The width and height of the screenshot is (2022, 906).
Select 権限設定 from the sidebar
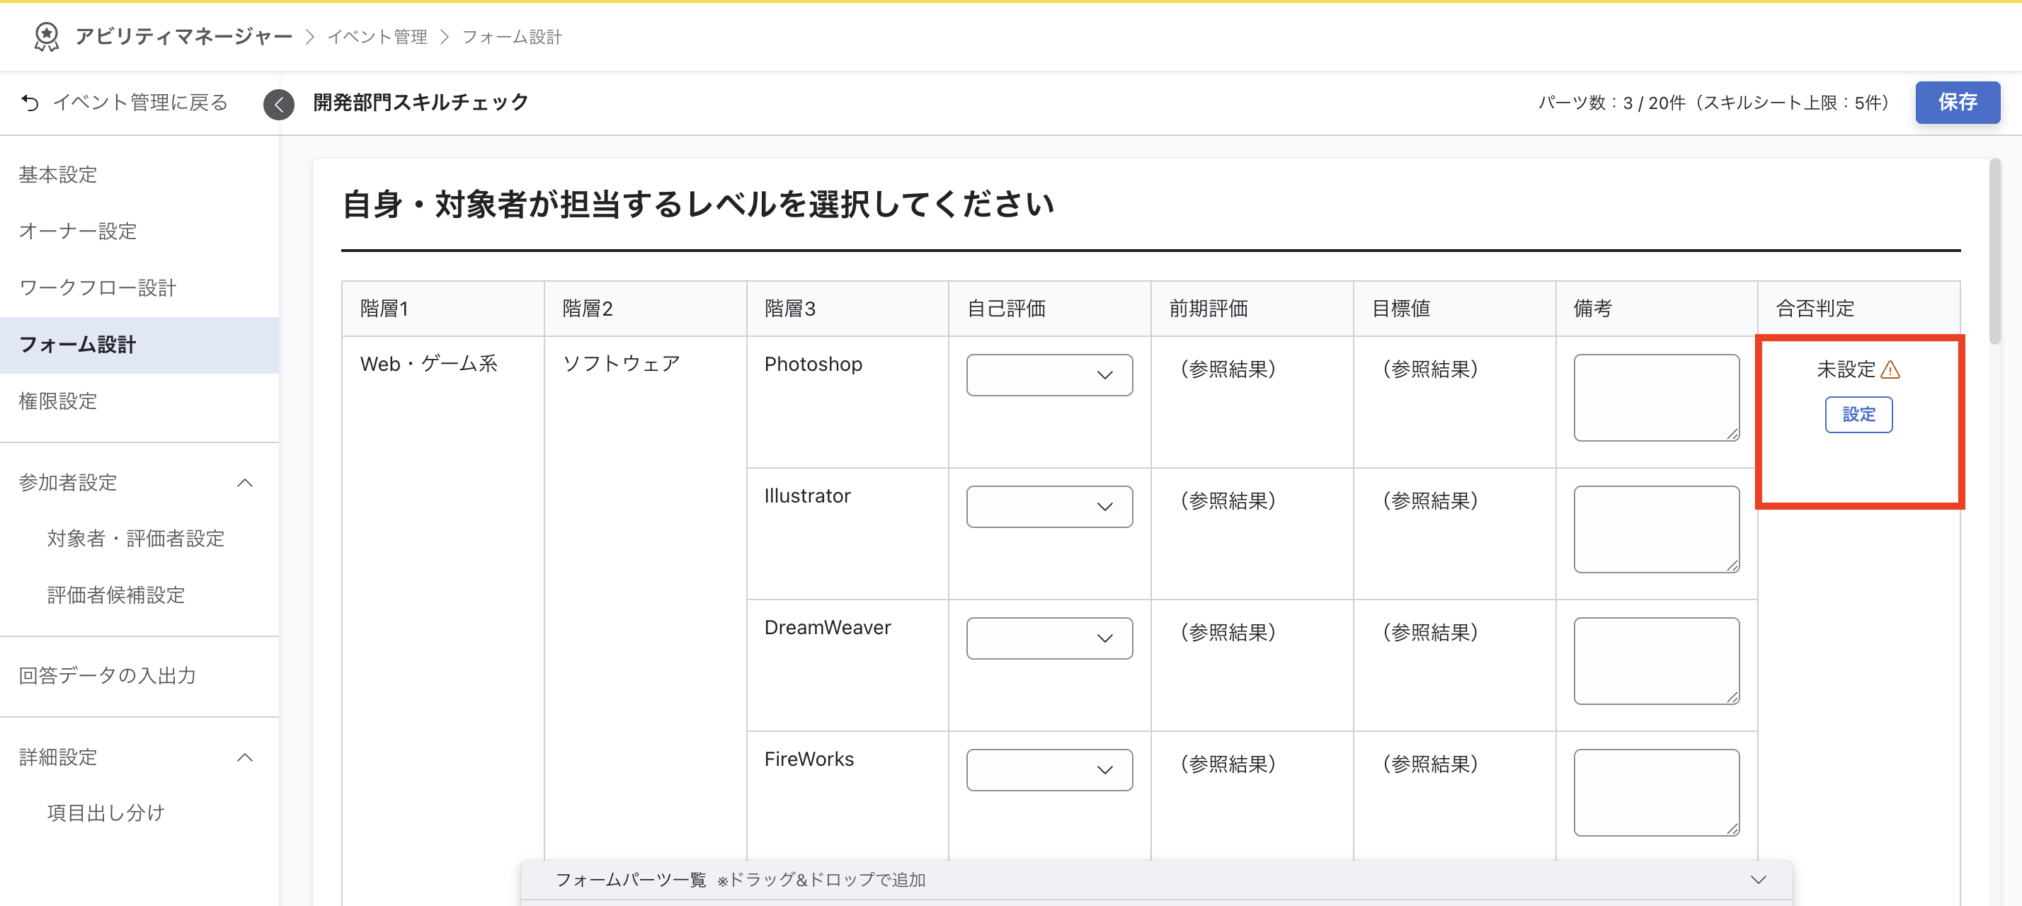(58, 401)
